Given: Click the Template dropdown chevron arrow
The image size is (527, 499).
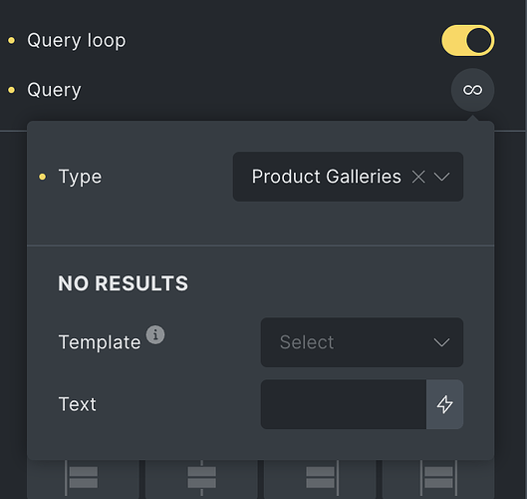Looking at the screenshot, I should tap(441, 342).
